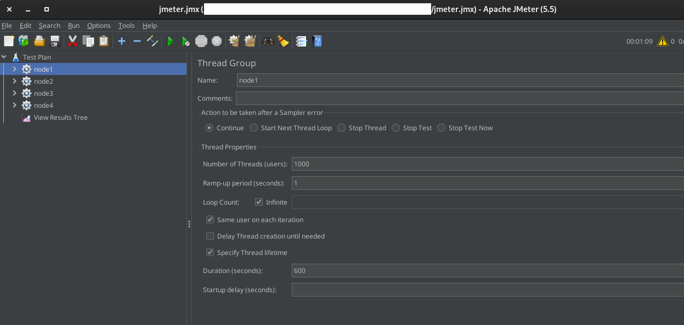Open the Edit menu
This screenshot has height=325, width=684.
tap(25, 26)
